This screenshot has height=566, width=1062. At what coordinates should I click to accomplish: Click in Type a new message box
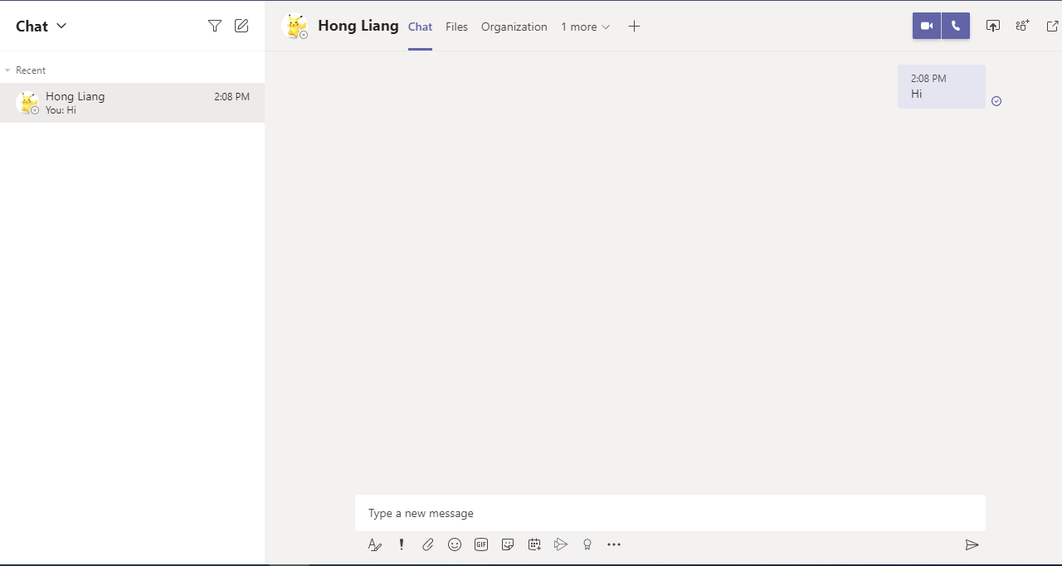[670, 513]
